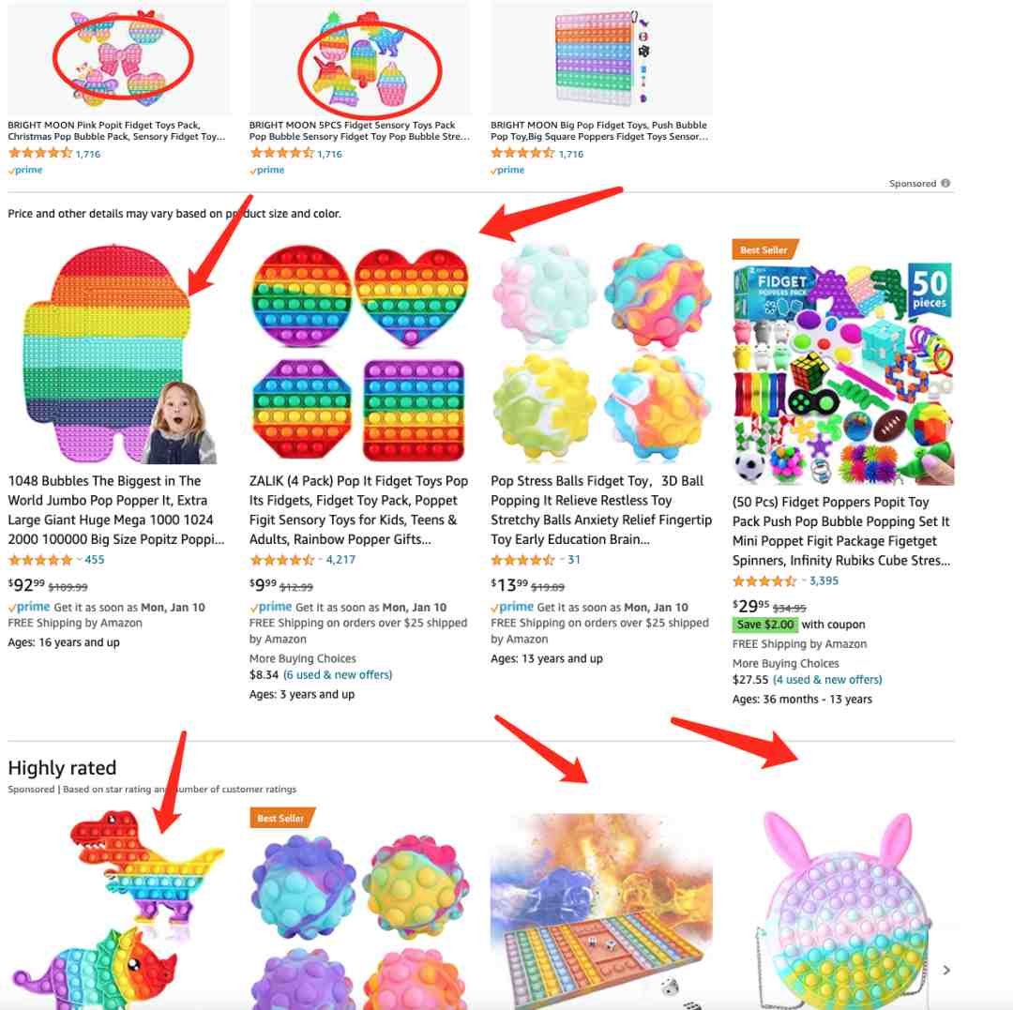Click the star rating of Pop Stress Balls
The width and height of the screenshot is (1013, 1010).
click(522, 560)
